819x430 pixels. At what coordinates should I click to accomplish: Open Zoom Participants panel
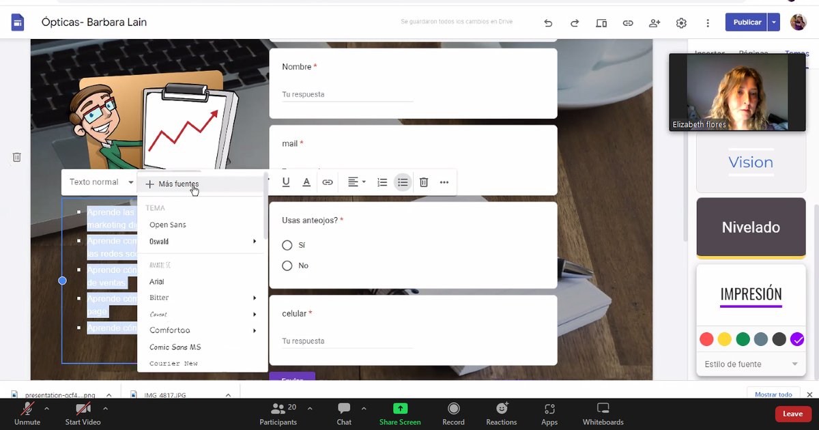(x=278, y=414)
